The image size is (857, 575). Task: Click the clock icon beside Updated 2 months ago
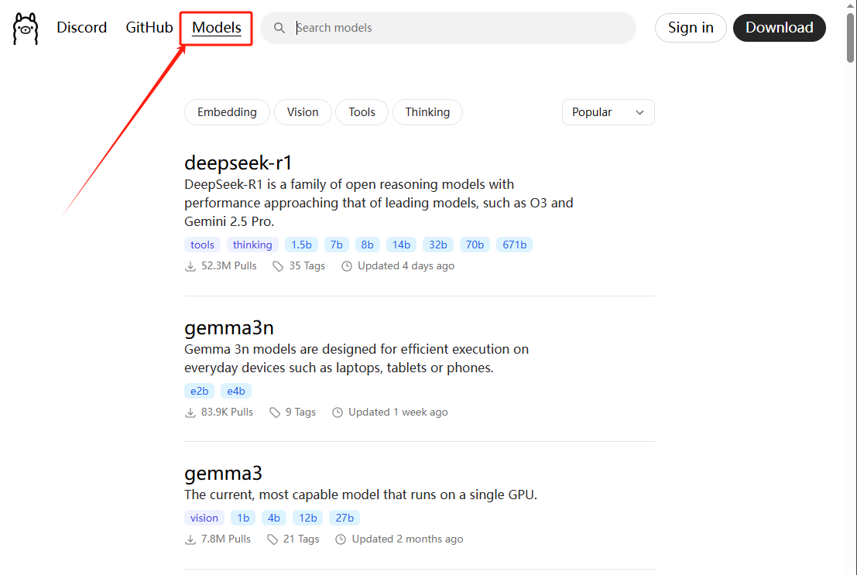click(341, 539)
